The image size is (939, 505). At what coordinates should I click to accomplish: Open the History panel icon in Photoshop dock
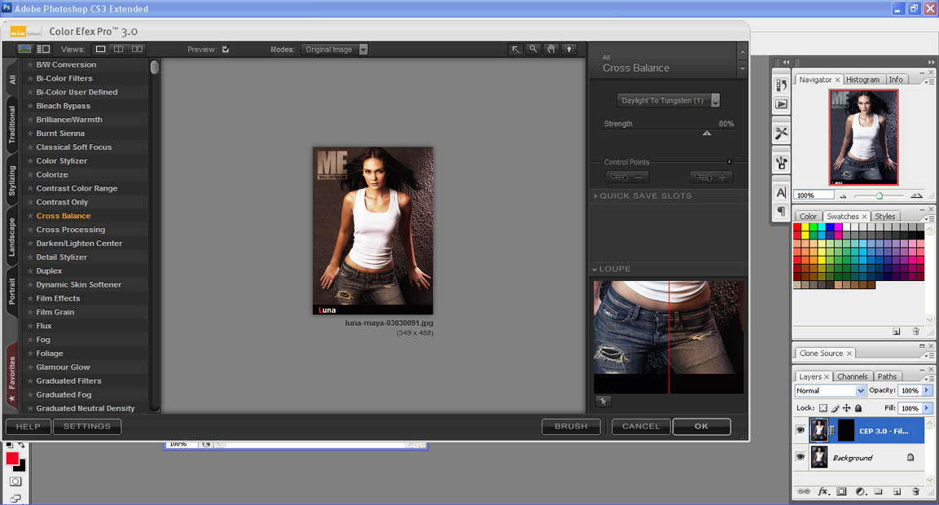pos(782,85)
